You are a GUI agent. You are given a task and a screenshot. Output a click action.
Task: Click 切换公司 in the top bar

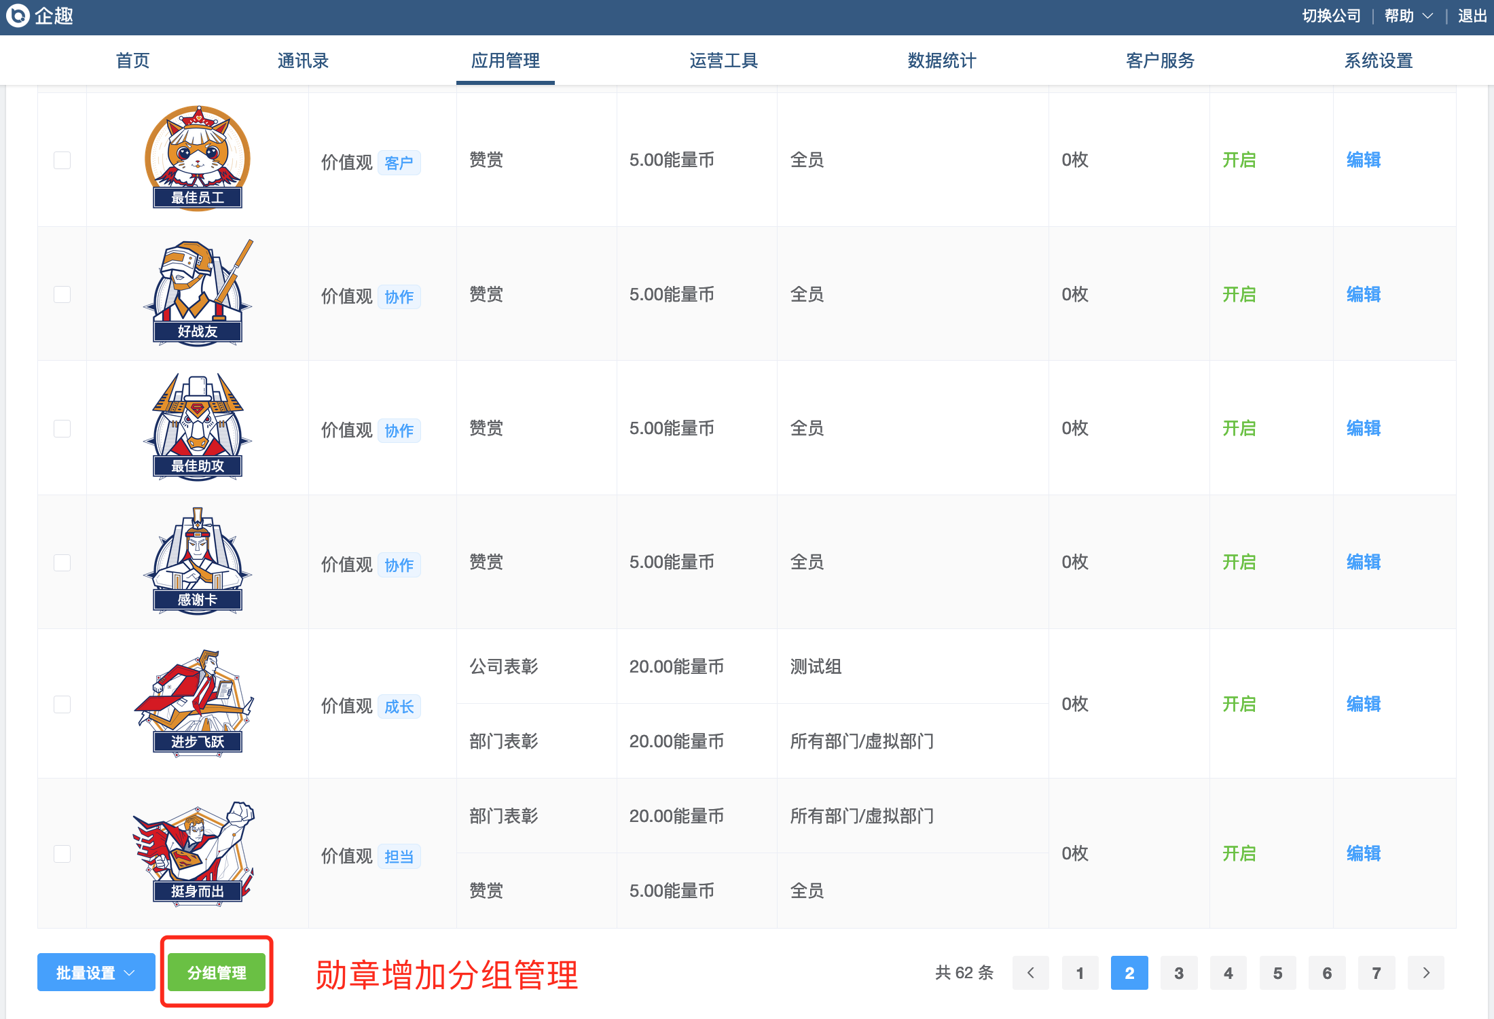tap(1331, 16)
